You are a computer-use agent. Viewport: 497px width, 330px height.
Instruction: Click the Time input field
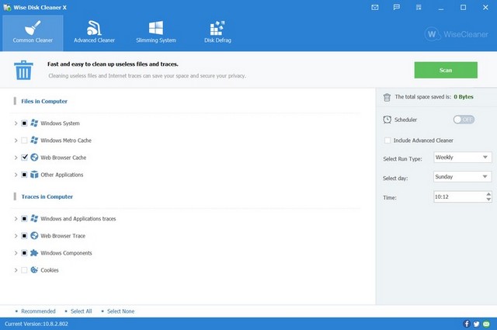tap(458, 198)
